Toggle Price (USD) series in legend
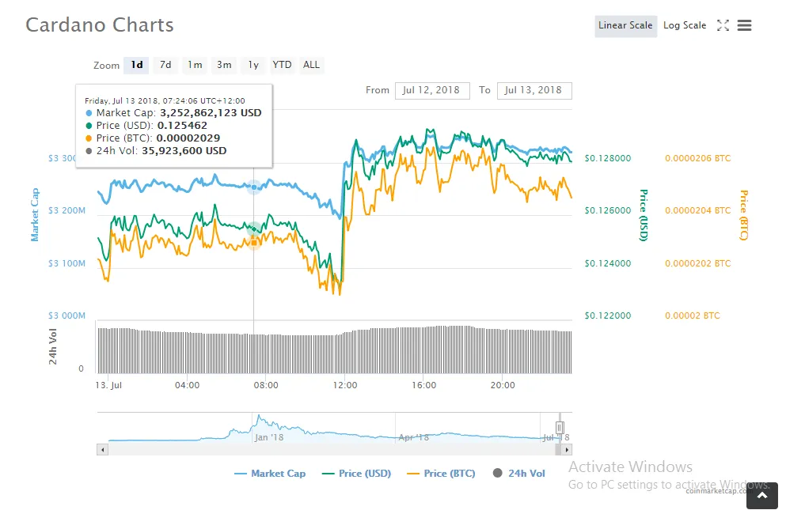The height and width of the screenshot is (510, 786). coord(356,474)
